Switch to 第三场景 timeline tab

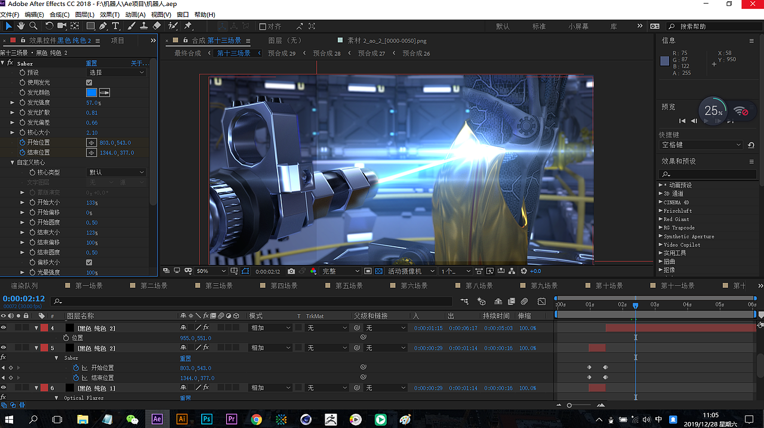click(219, 286)
